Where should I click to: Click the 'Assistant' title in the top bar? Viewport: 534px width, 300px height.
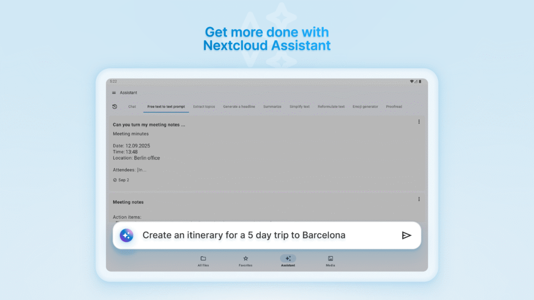(128, 93)
